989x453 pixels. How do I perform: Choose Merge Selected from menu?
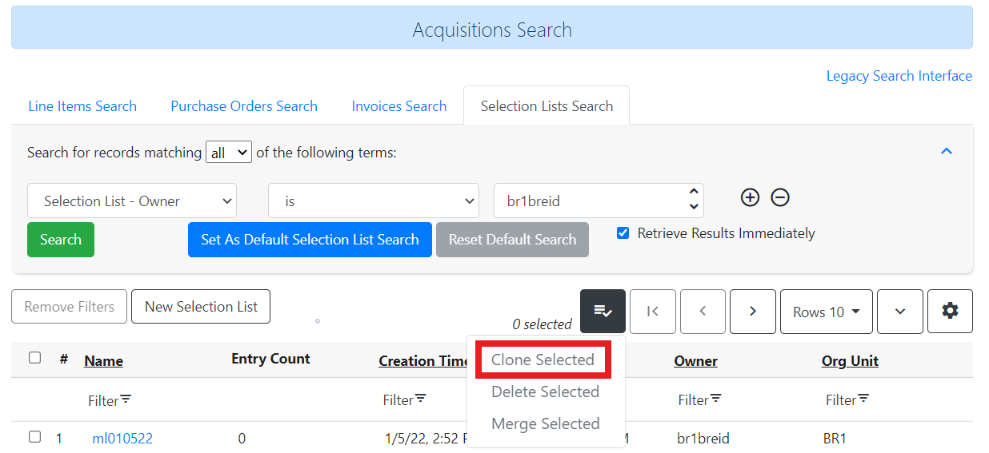546,423
